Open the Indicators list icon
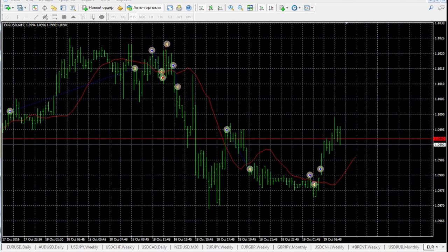 pyautogui.click(x=282, y=8)
